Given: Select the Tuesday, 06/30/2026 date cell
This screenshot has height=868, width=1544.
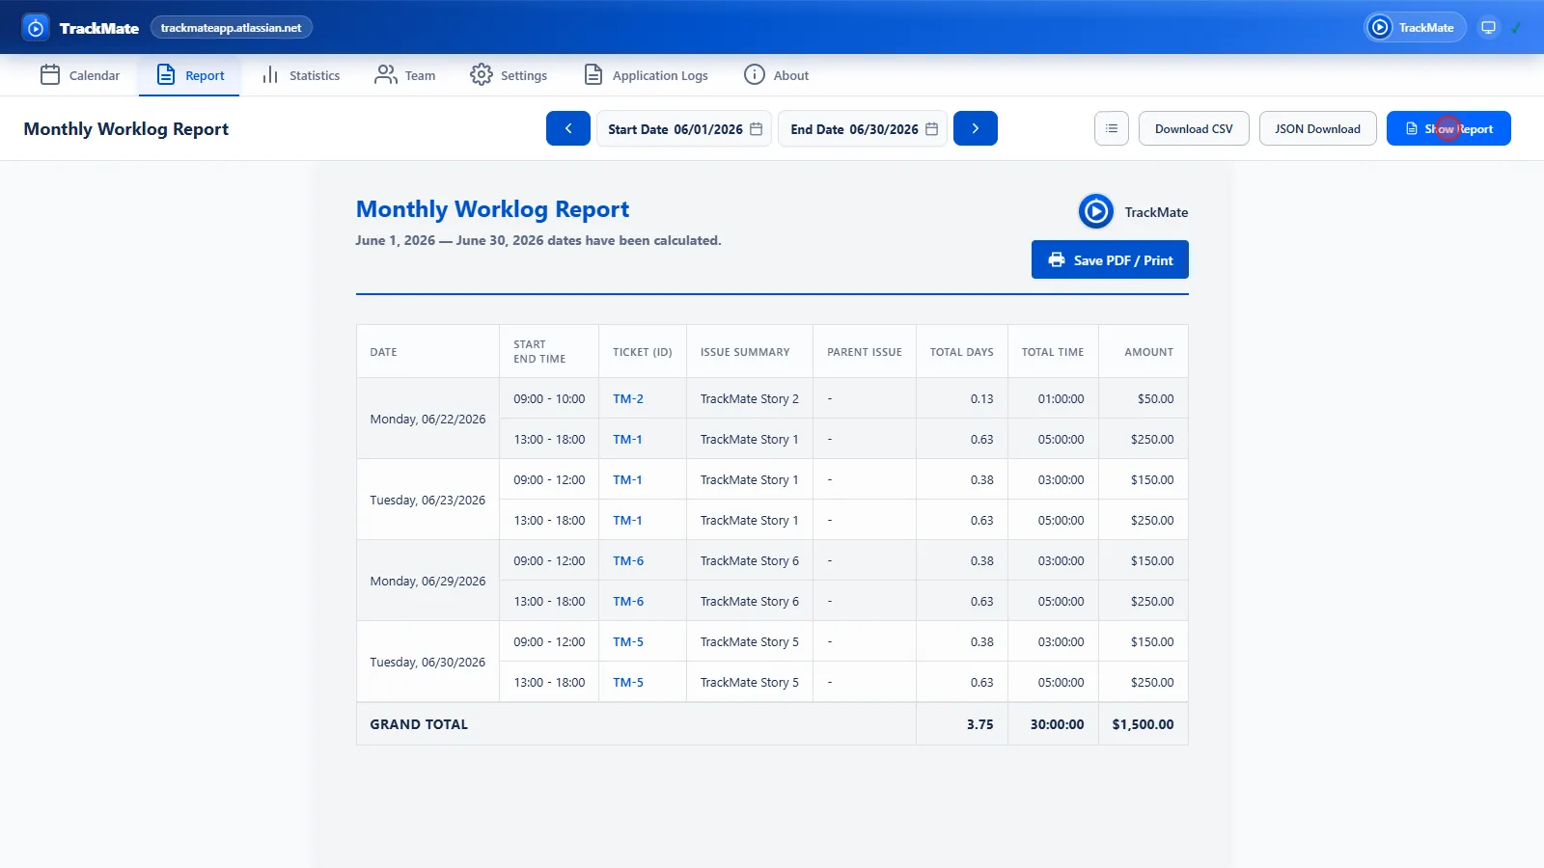Looking at the screenshot, I should pyautogui.click(x=427, y=662).
